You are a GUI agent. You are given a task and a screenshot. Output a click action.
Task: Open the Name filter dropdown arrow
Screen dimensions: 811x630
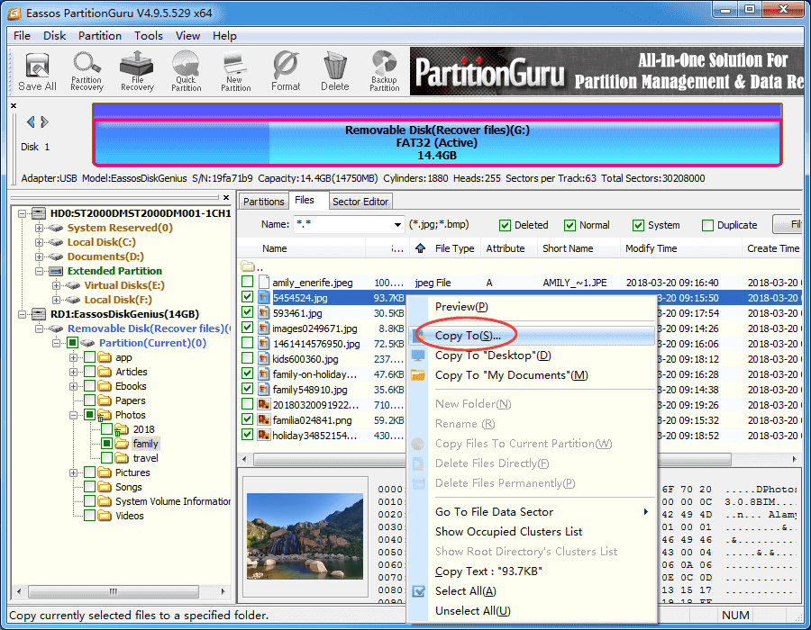[397, 225]
